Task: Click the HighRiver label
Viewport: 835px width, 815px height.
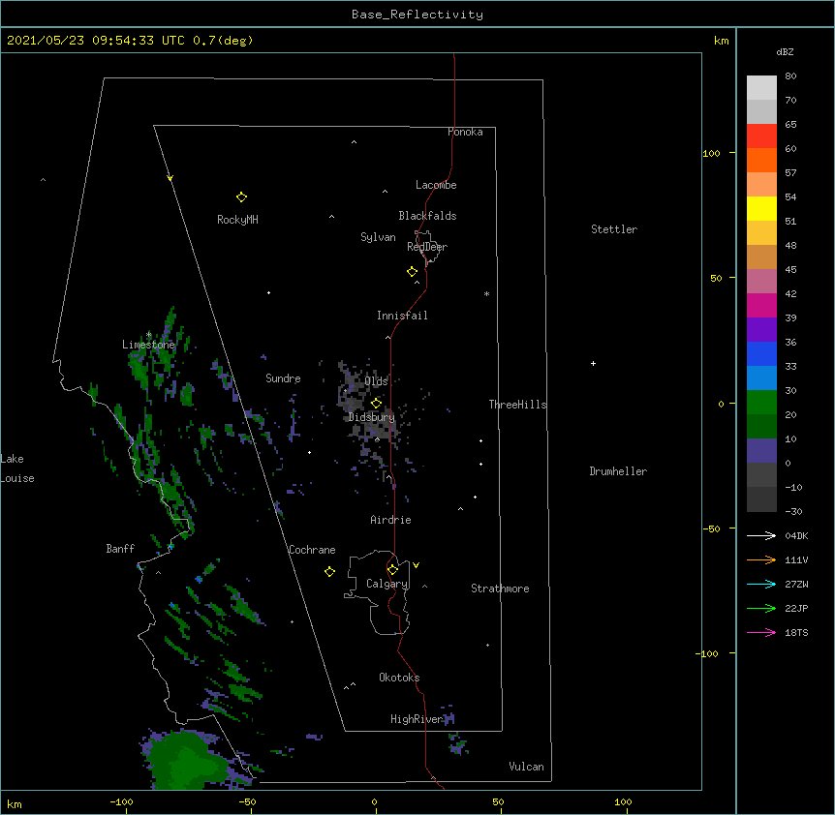Action: coord(417,719)
